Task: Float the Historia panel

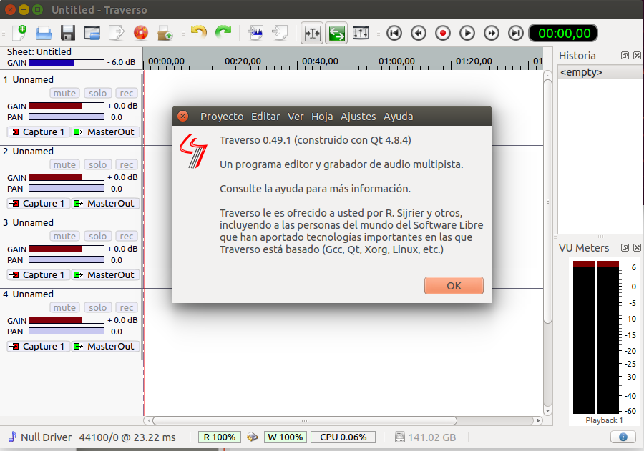Action: click(x=625, y=56)
